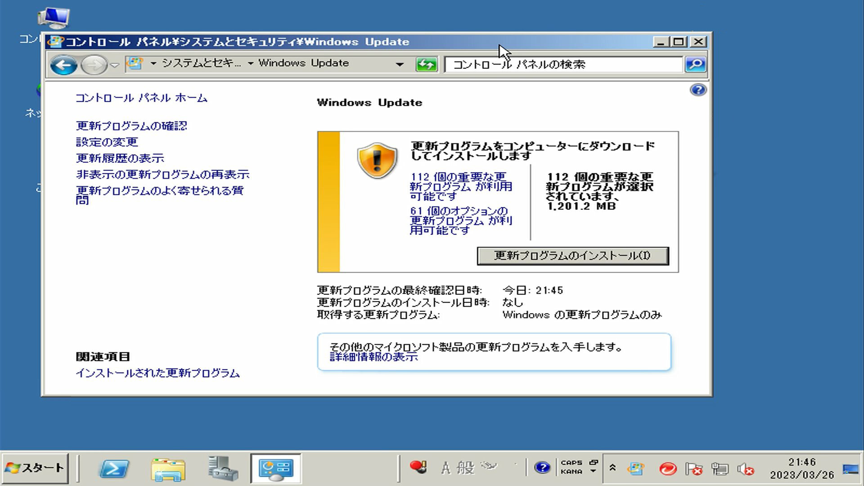This screenshot has width=864, height=486.
Task: Open the スタート menu button
Action: pyautogui.click(x=35, y=468)
